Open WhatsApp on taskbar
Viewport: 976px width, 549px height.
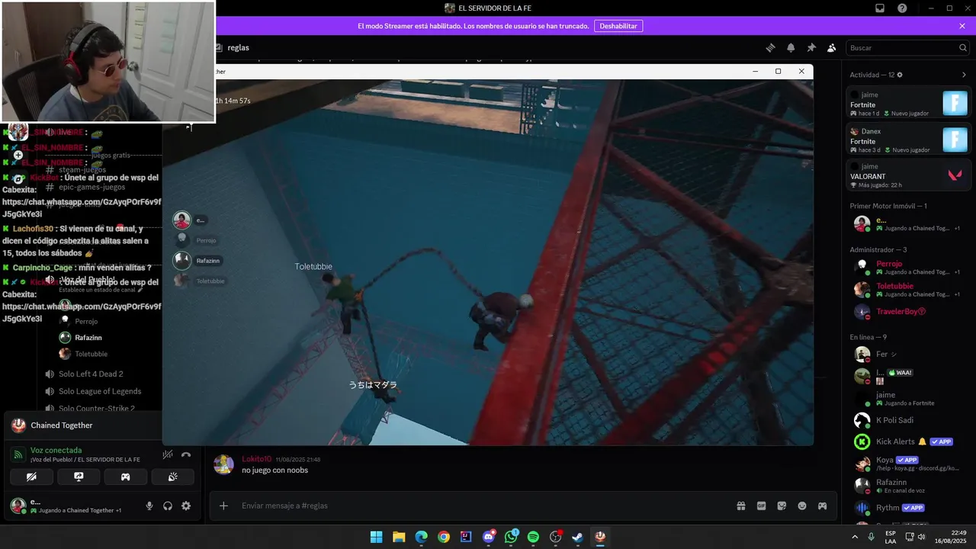click(x=511, y=537)
